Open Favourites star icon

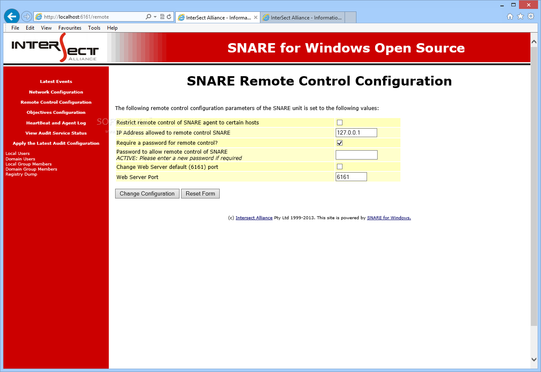tap(520, 17)
